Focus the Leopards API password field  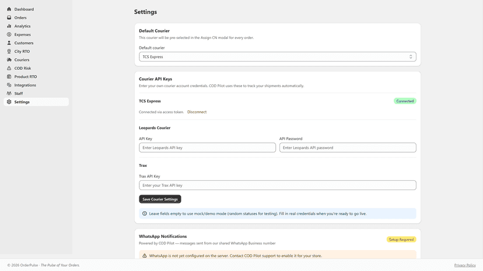tap(348, 148)
